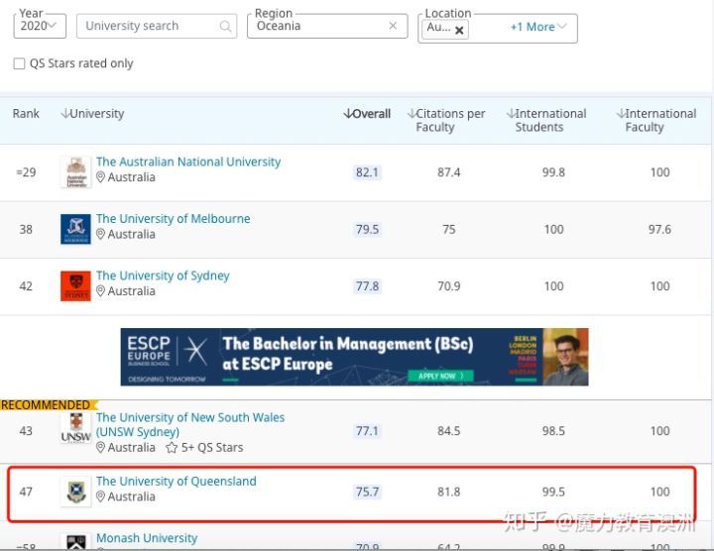
Task: Expand the +1 More locations list
Action: (x=538, y=28)
